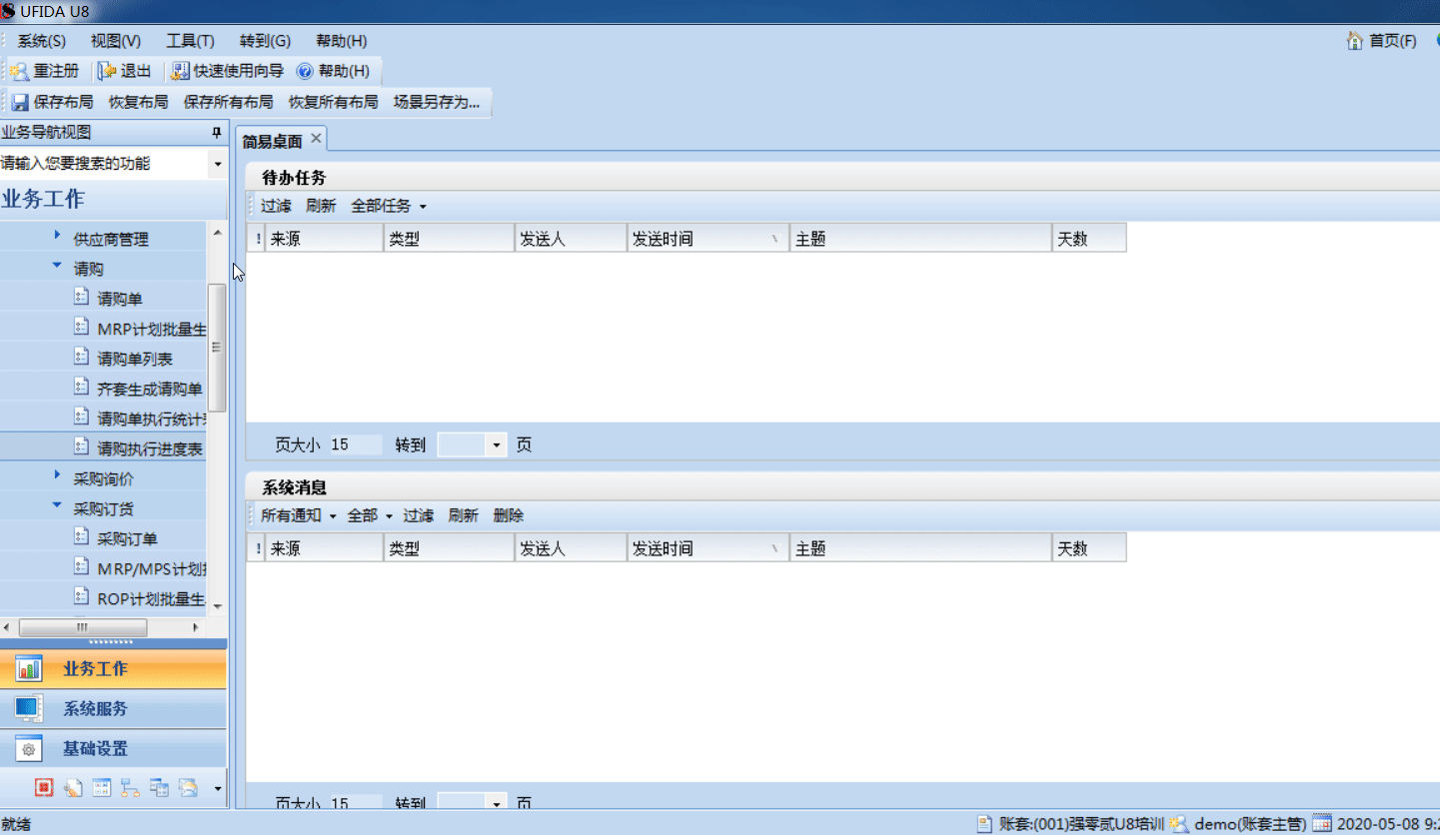Viewport: 1440px width, 835px height.
Task: Click the hierarchy flowchart shortcut icon
Action: [130, 788]
